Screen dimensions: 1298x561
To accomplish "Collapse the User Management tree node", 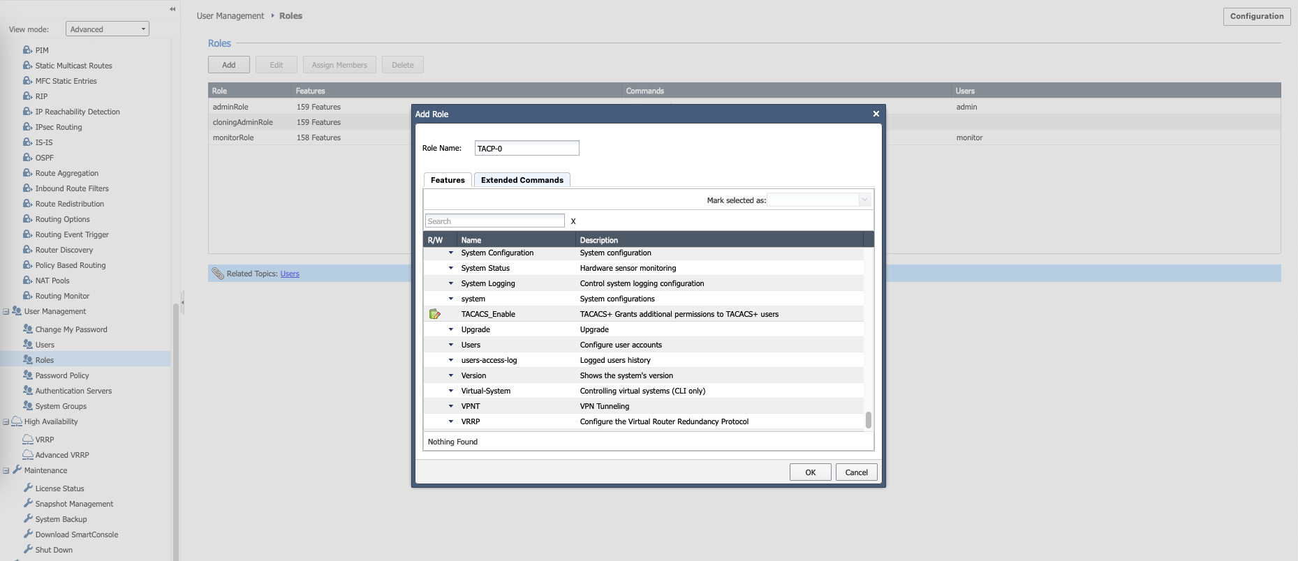I will [6, 311].
